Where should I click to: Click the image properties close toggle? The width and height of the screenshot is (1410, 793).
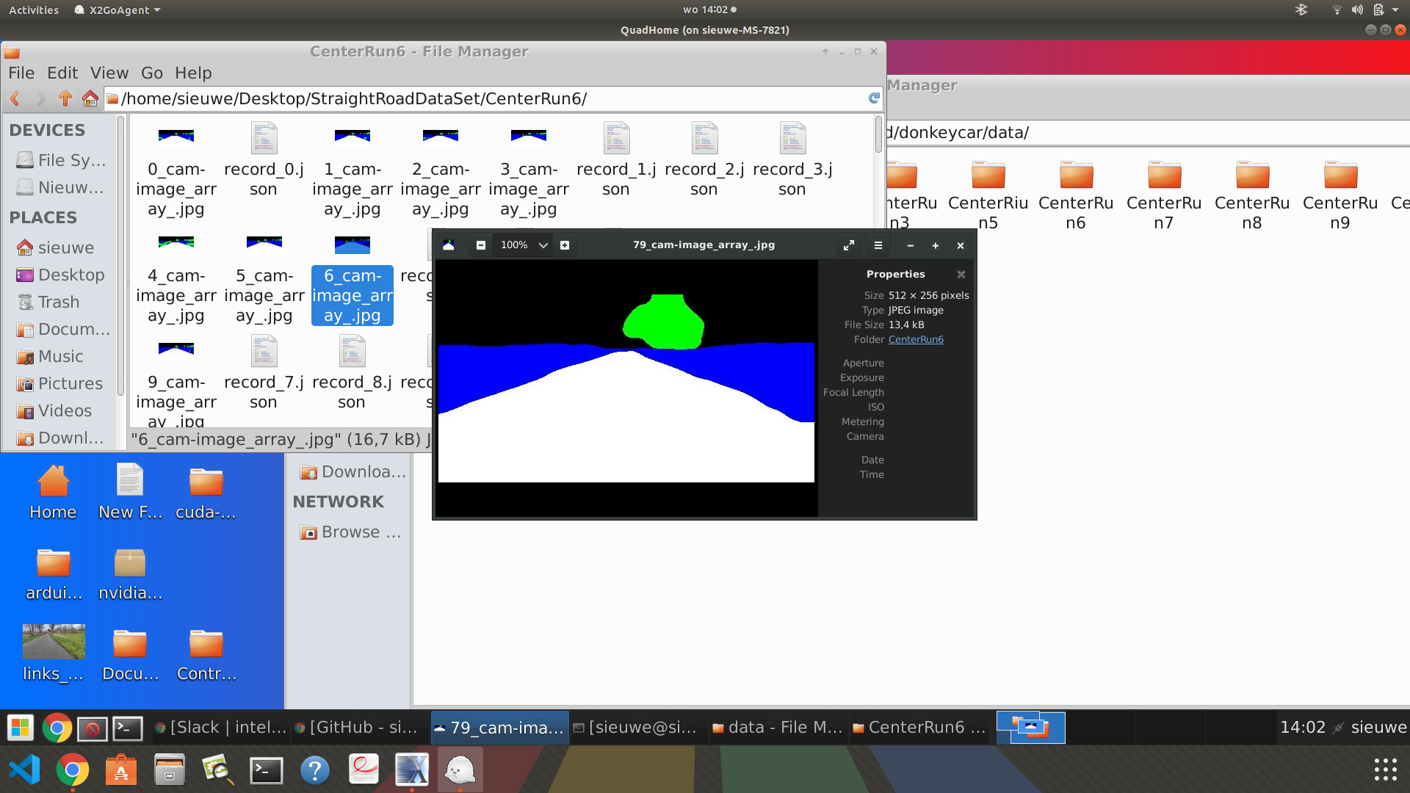pyautogui.click(x=961, y=273)
